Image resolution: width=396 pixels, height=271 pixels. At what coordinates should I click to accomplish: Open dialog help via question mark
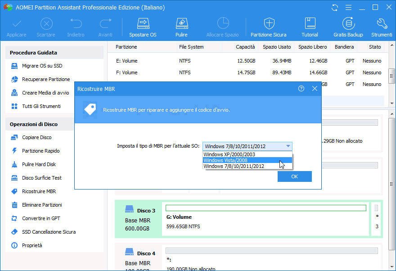[x=301, y=89]
